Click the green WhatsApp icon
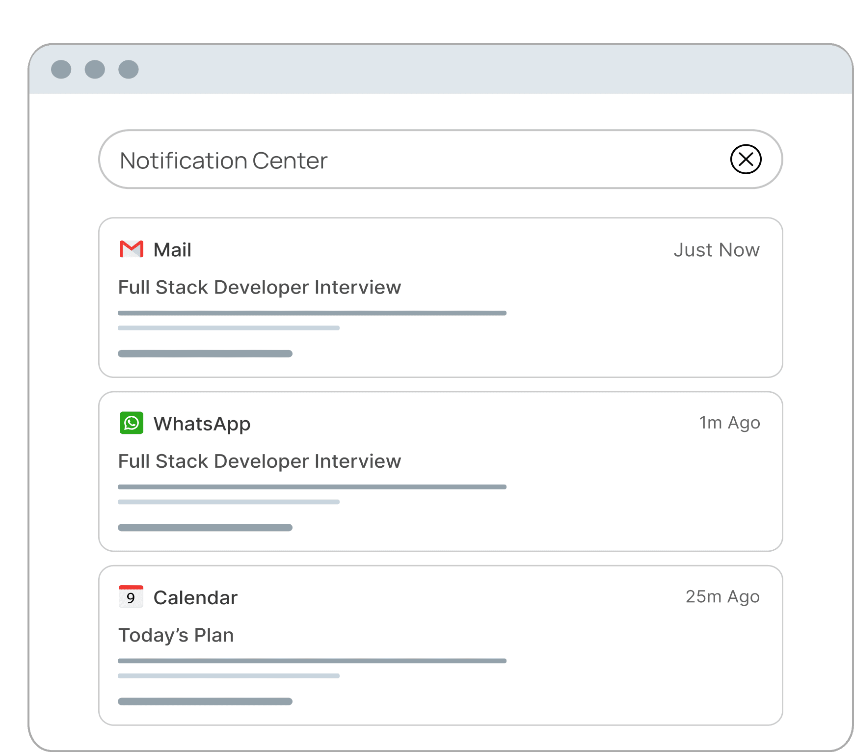Image resolution: width=854 pixels, height=752 pixels. (x=131, y=423)
